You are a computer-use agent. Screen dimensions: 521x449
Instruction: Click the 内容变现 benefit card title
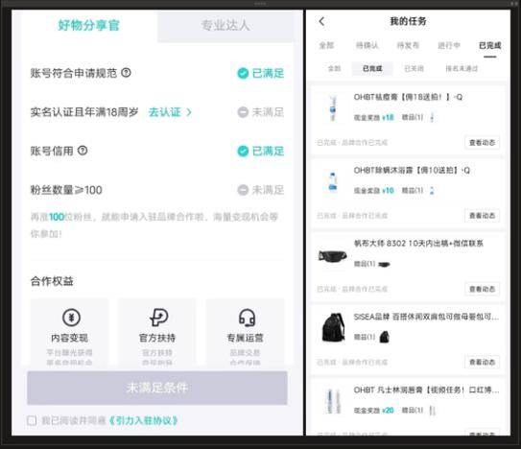point(69,338)
